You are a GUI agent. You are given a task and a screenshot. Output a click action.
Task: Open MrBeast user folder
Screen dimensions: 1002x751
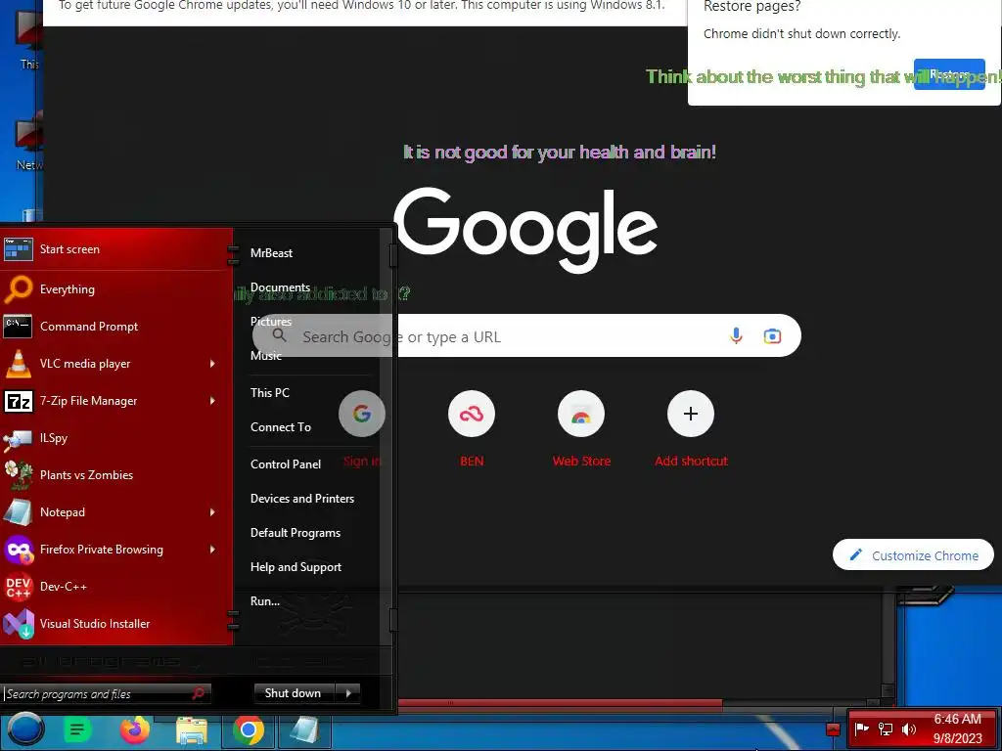coord(272,253)
